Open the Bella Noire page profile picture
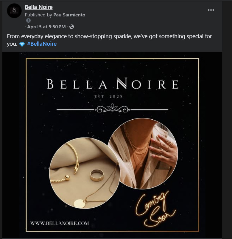The height and width of the screenshot is (239, 232). (x=14, y=11)
